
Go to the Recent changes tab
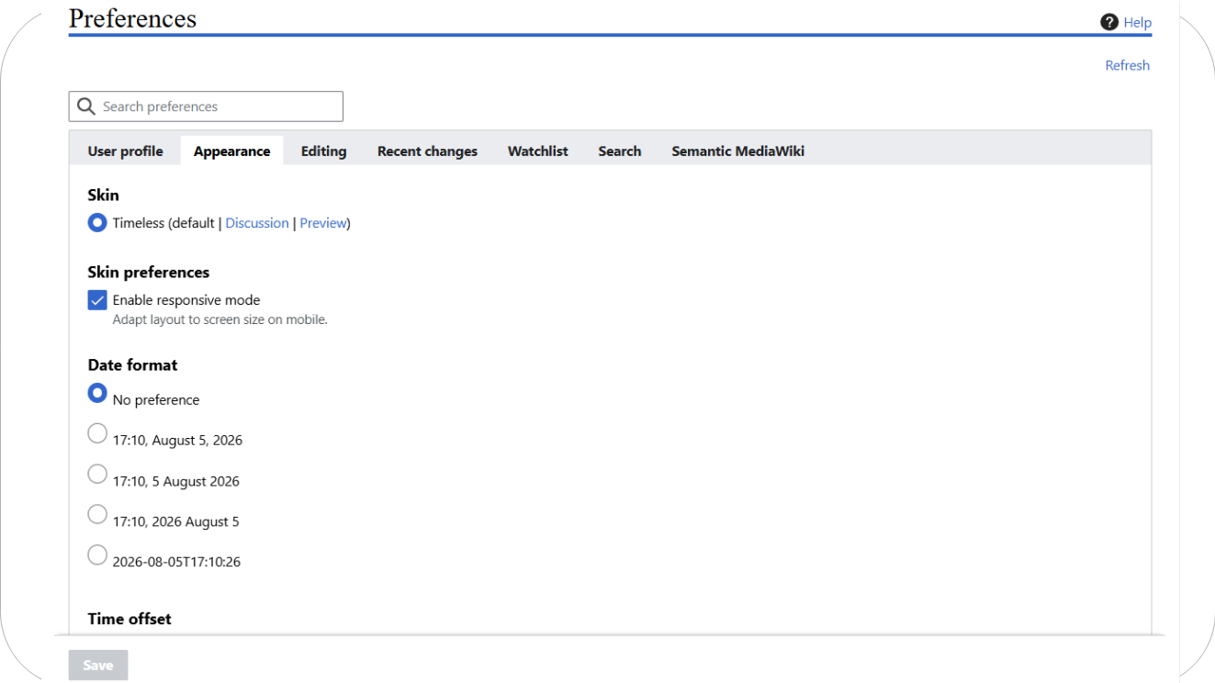coord(427,151)
